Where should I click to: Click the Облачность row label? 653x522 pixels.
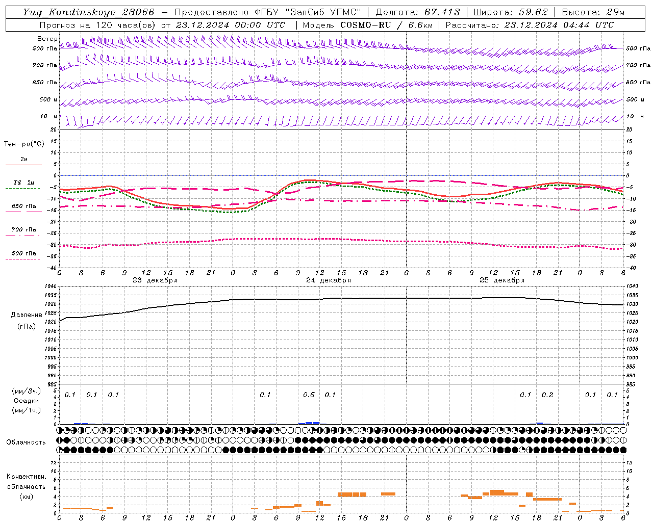coord(26,442)
